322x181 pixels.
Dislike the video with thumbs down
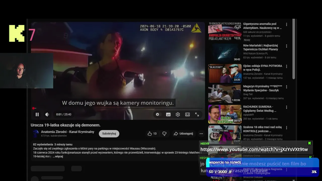(164, 134)
